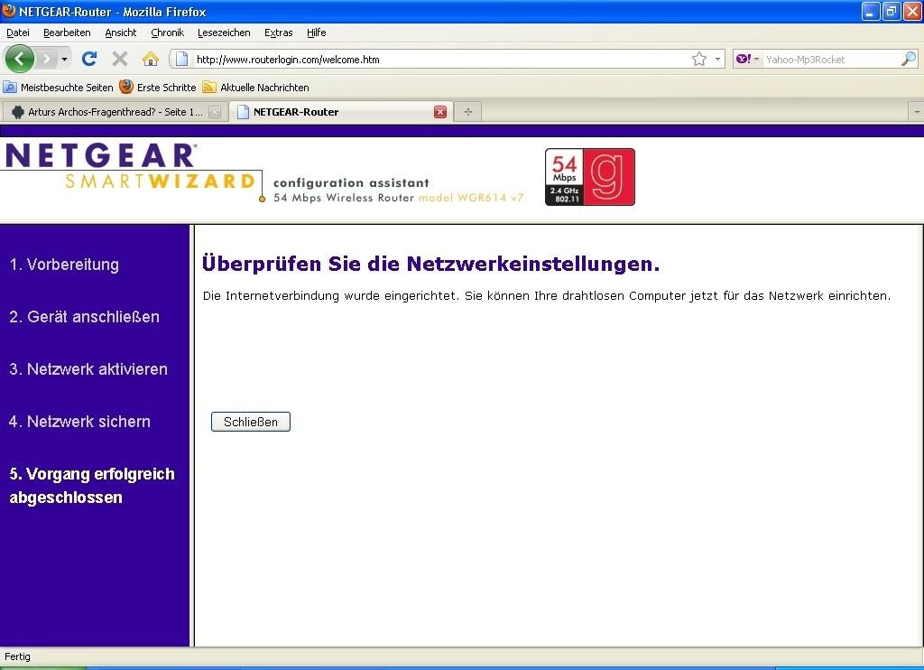This screenshot has height=670, width=924.
Task: Click step 4. Netzwerk sichern
Action: point(79,422)
